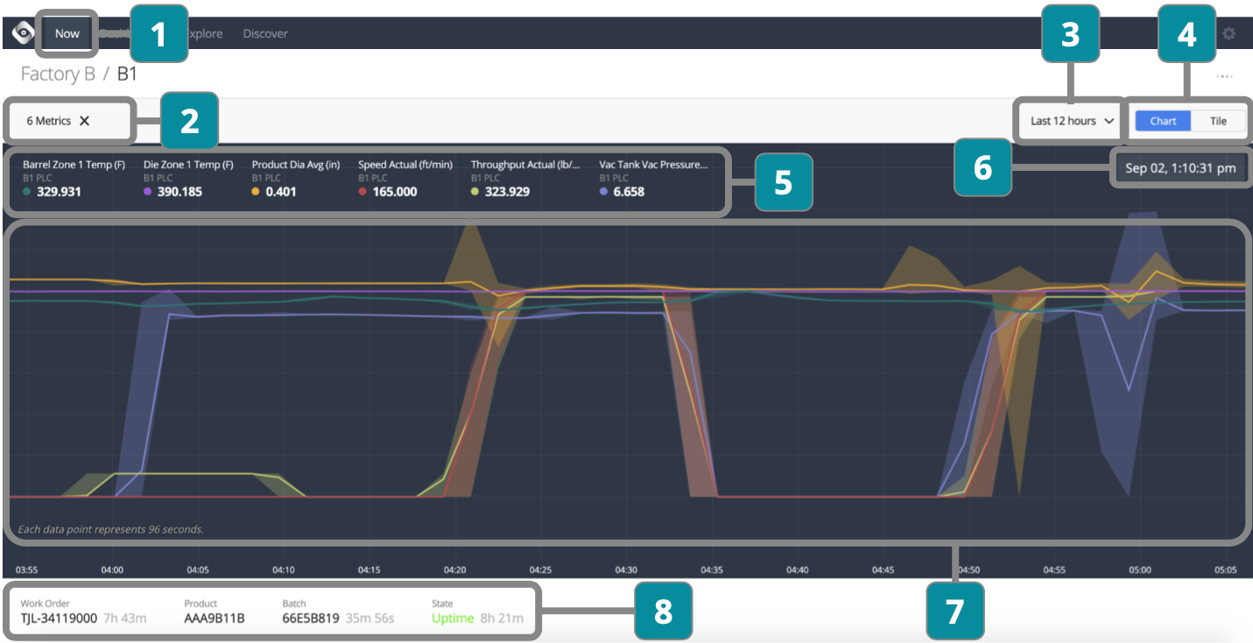This screenshot has height=643, width=1253.
Task: Switch to Chart view
Action: [x=1163, y=121]
